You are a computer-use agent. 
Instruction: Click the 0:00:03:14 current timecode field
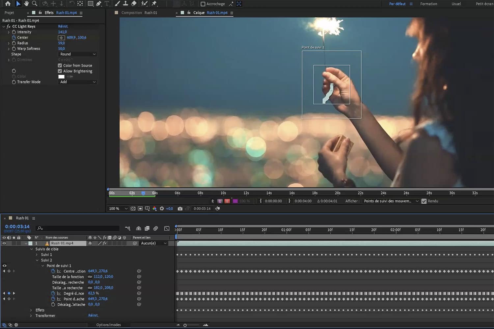pos(17,227)
